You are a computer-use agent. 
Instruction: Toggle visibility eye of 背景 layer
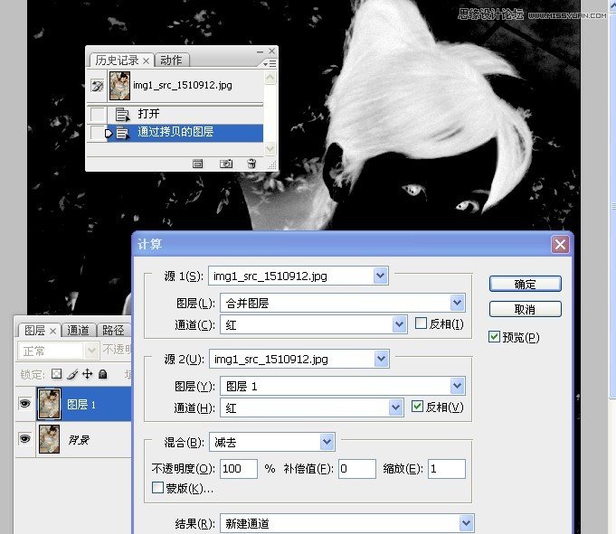click(24, 438)
